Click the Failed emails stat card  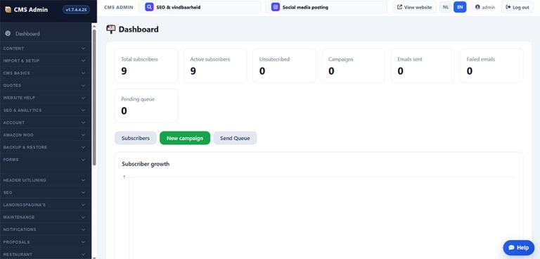click(x=491, y=65)
